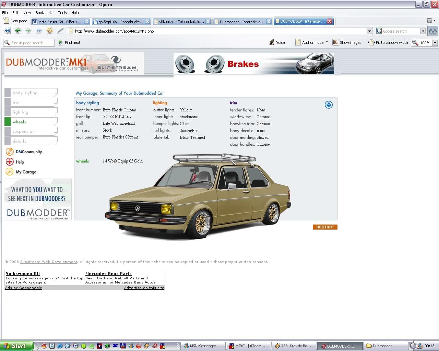Viewport: 439px width, 351px height.
Task: Click the DMCommunity icon in the sidebar
Action: point(10,152)
